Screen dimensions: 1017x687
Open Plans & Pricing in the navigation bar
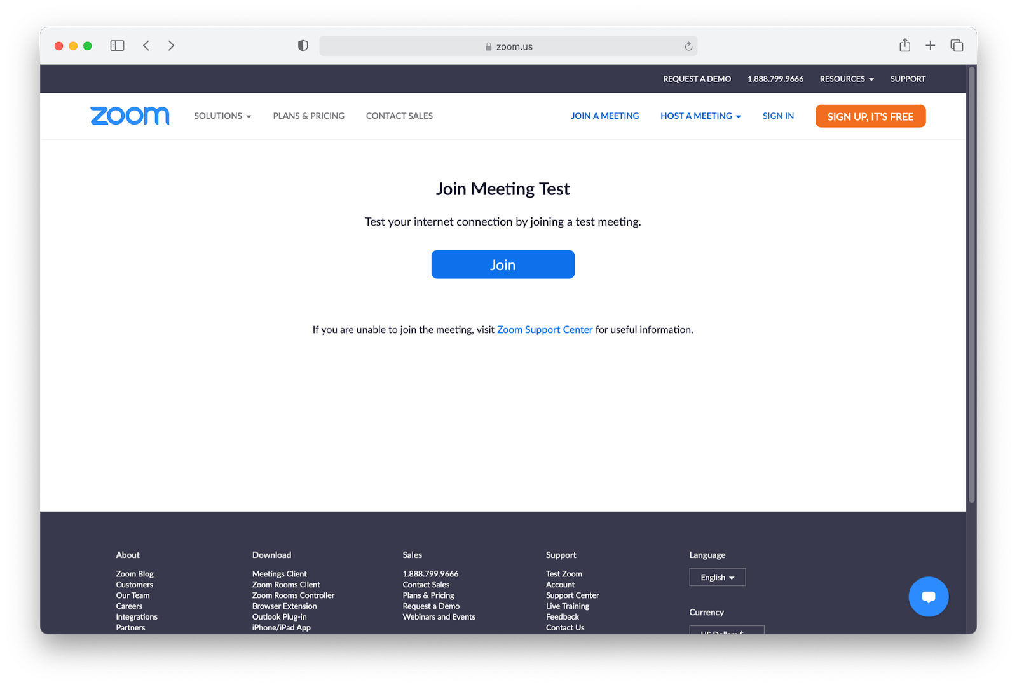tap(309, 116)
